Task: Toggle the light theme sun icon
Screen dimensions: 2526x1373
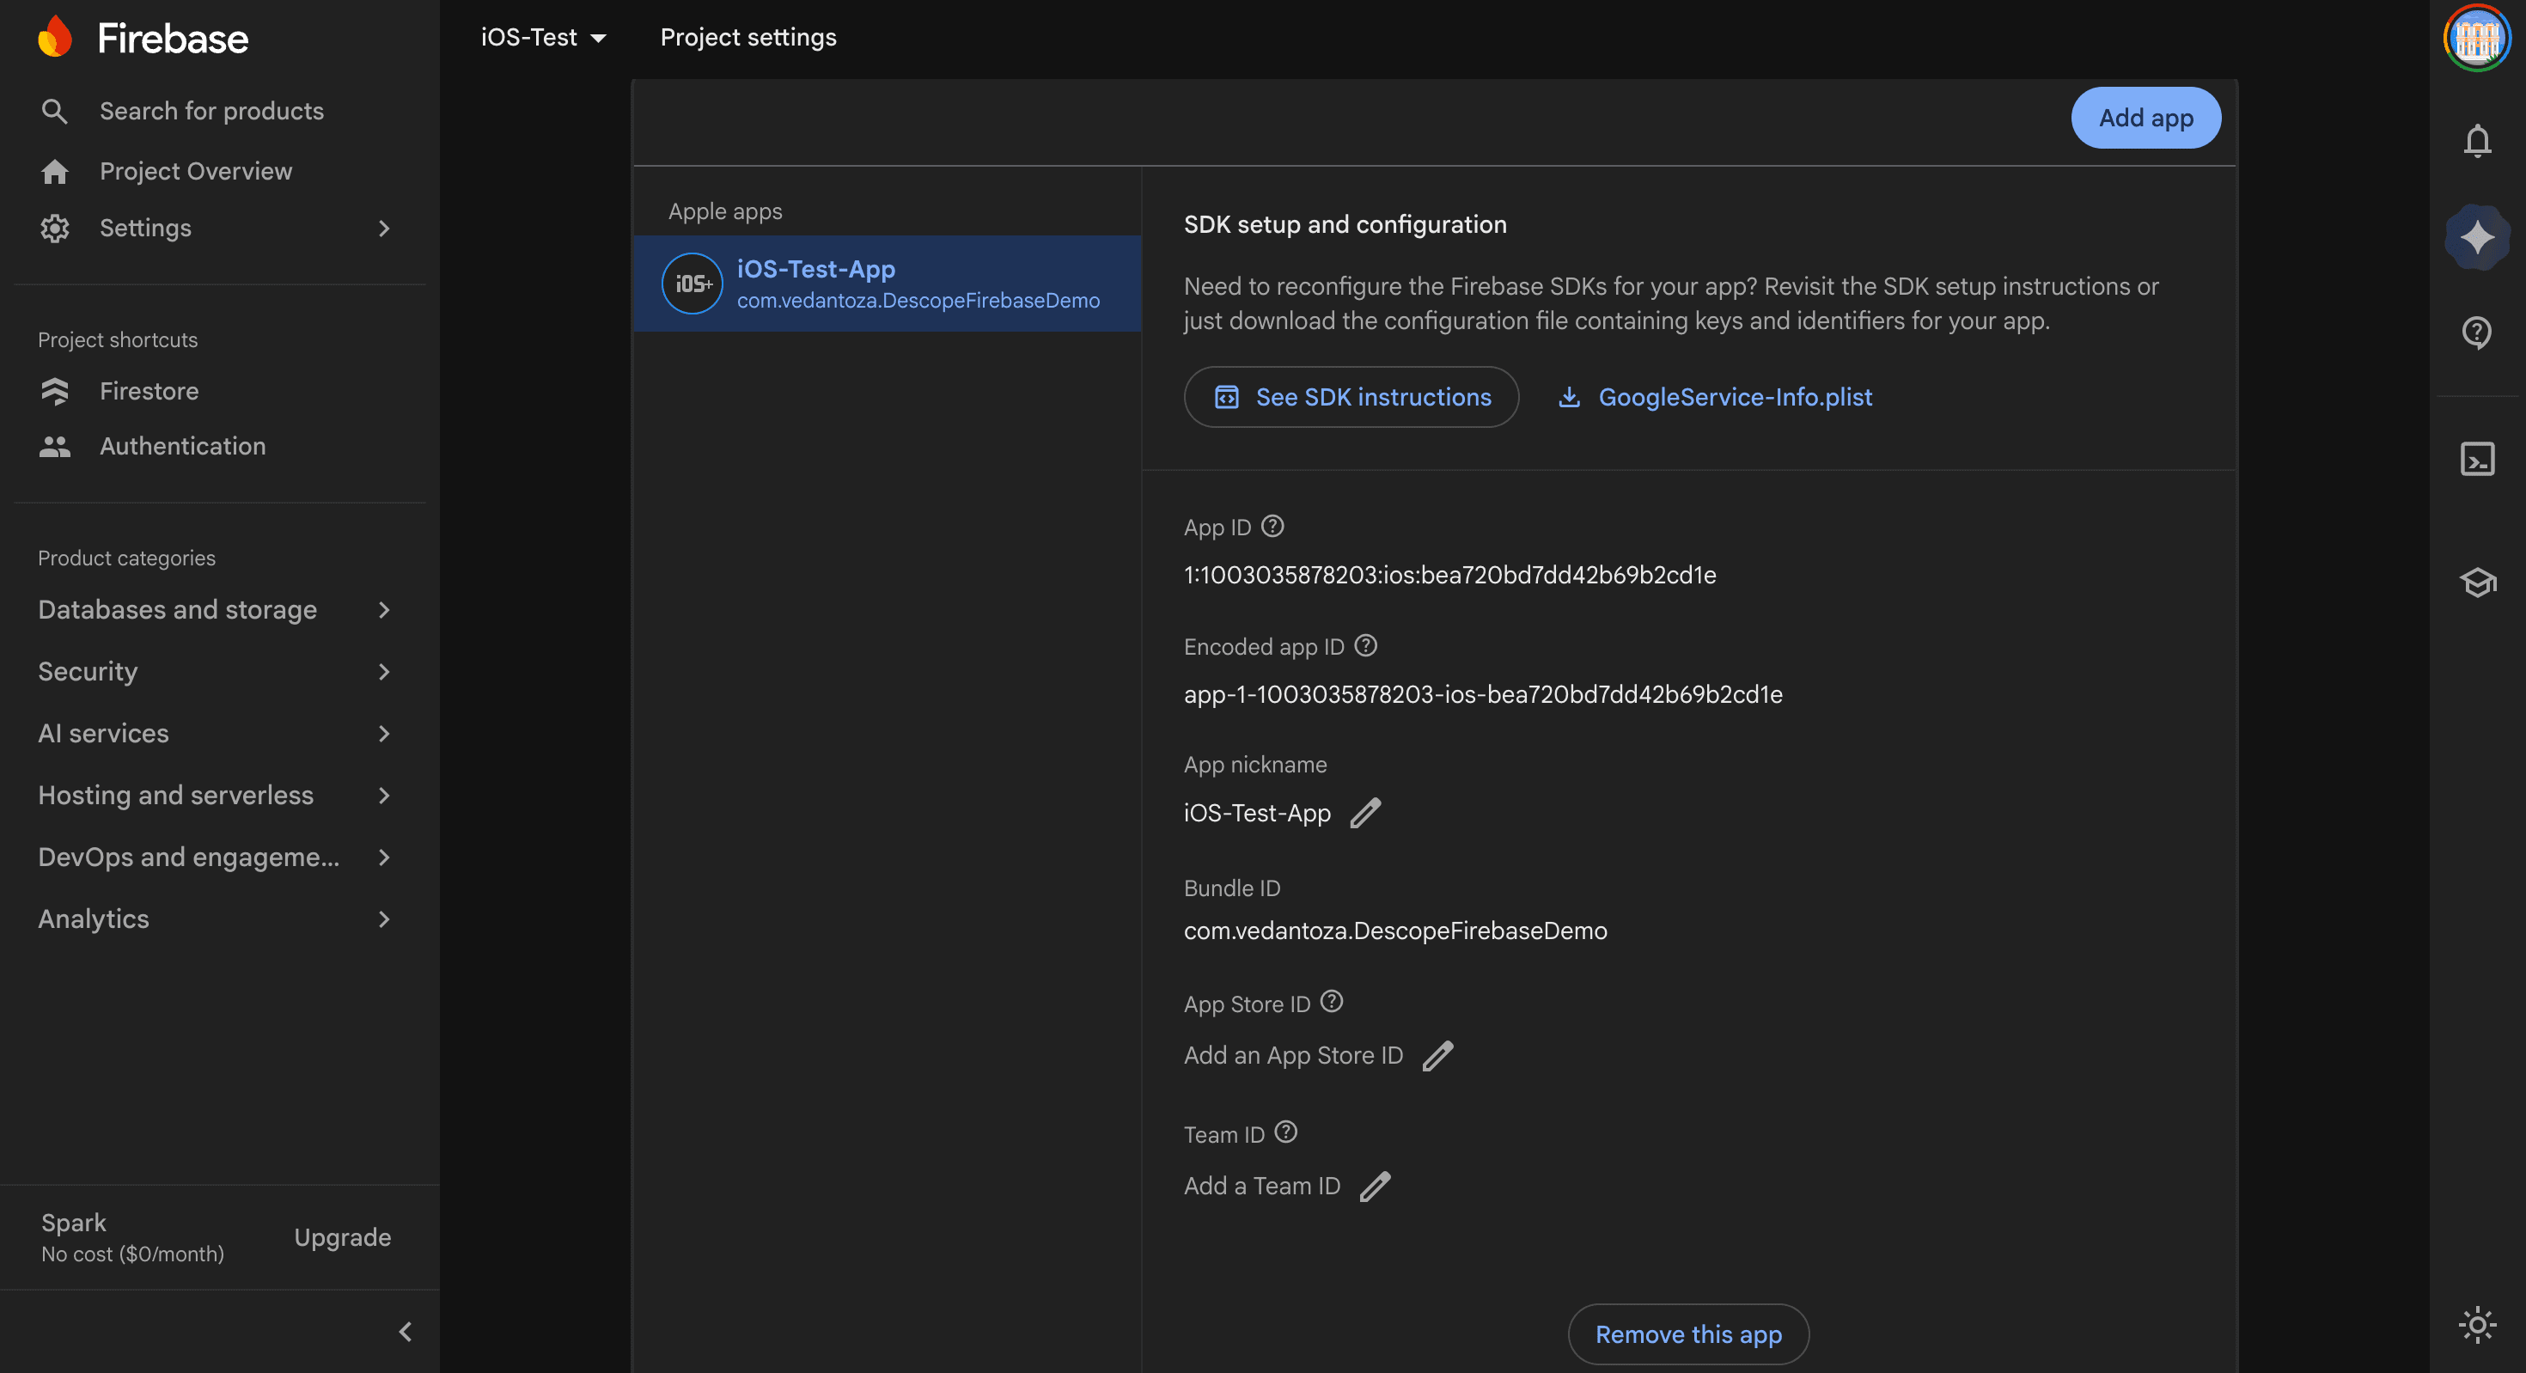Action: point(2477,1325)
